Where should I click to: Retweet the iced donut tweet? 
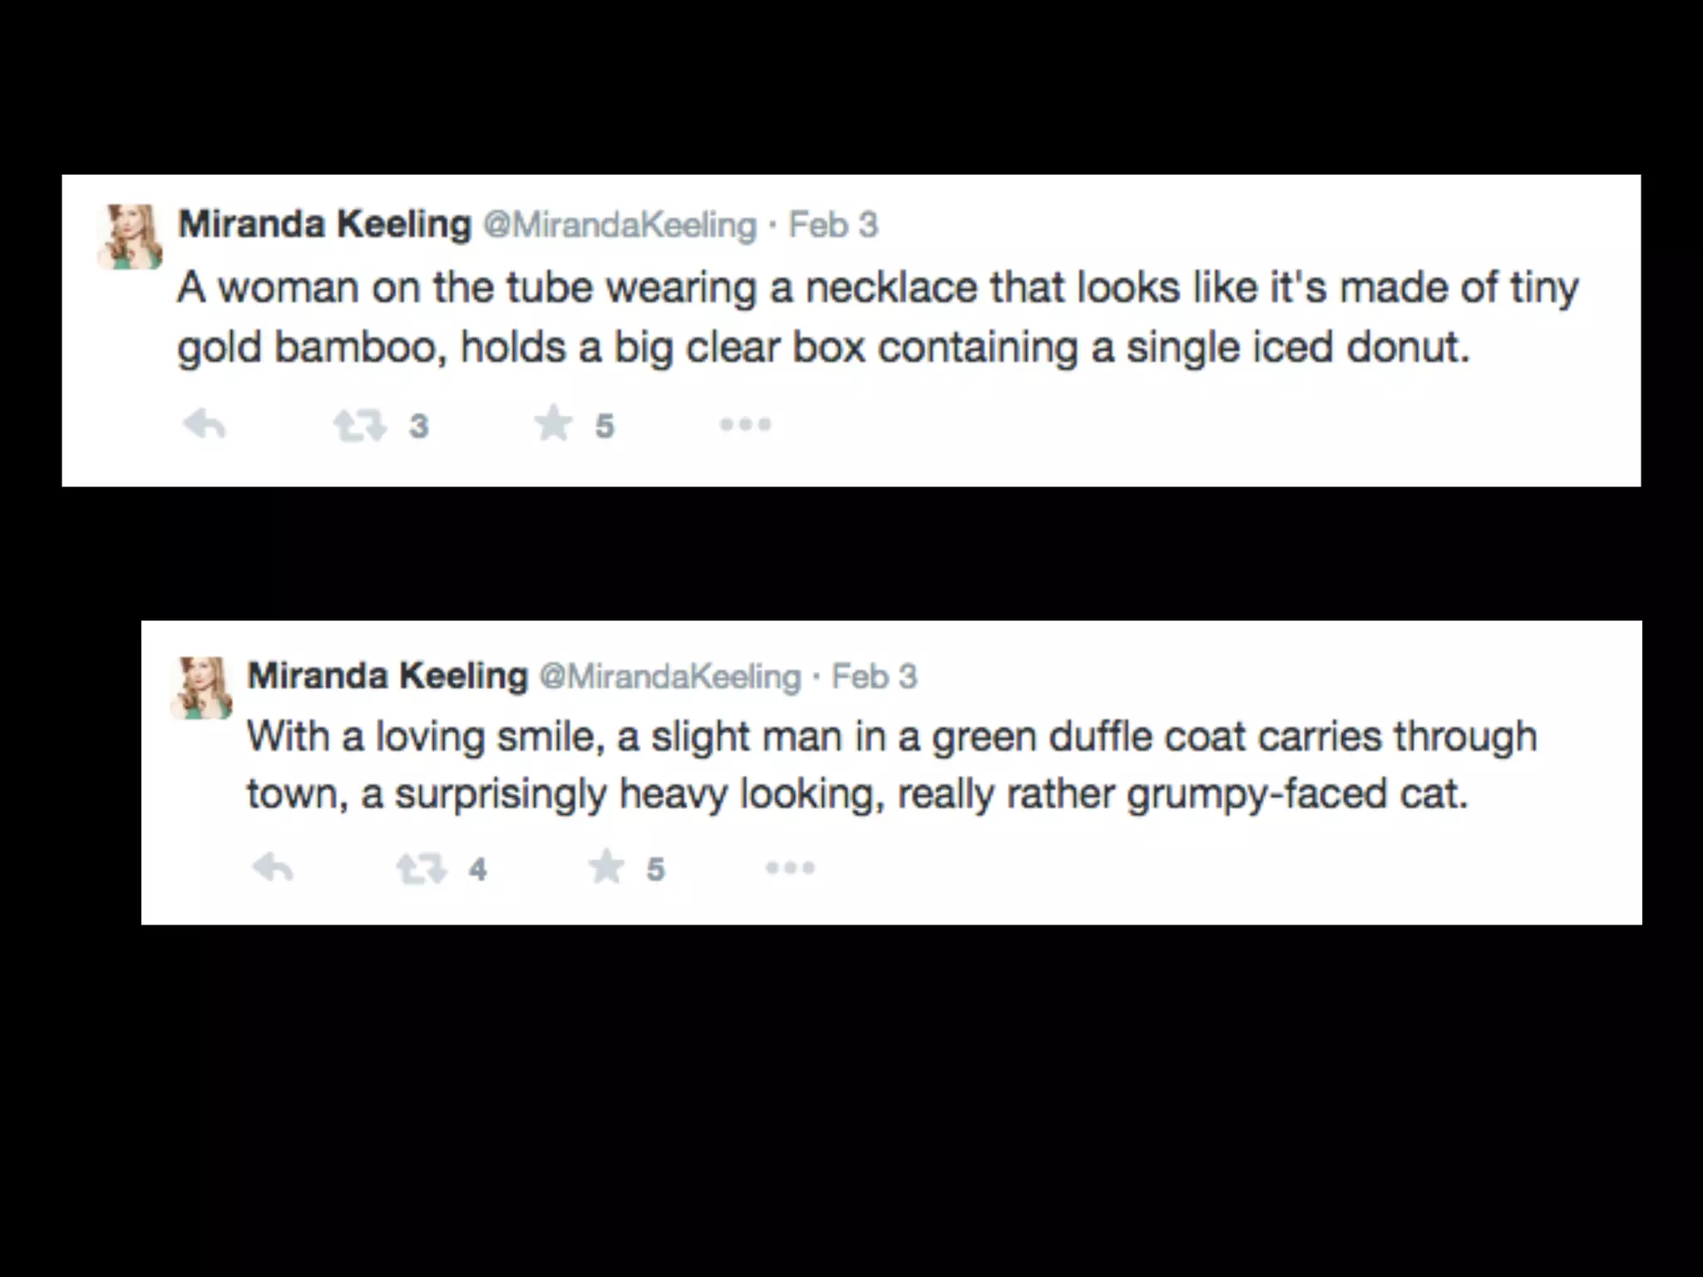click(x=360, y=426)
